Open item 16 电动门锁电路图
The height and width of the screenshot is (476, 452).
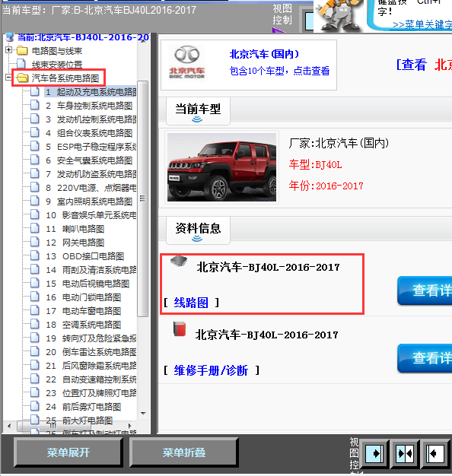pos(84,297)
